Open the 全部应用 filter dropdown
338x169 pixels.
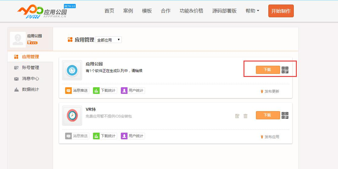click(108, 40)
